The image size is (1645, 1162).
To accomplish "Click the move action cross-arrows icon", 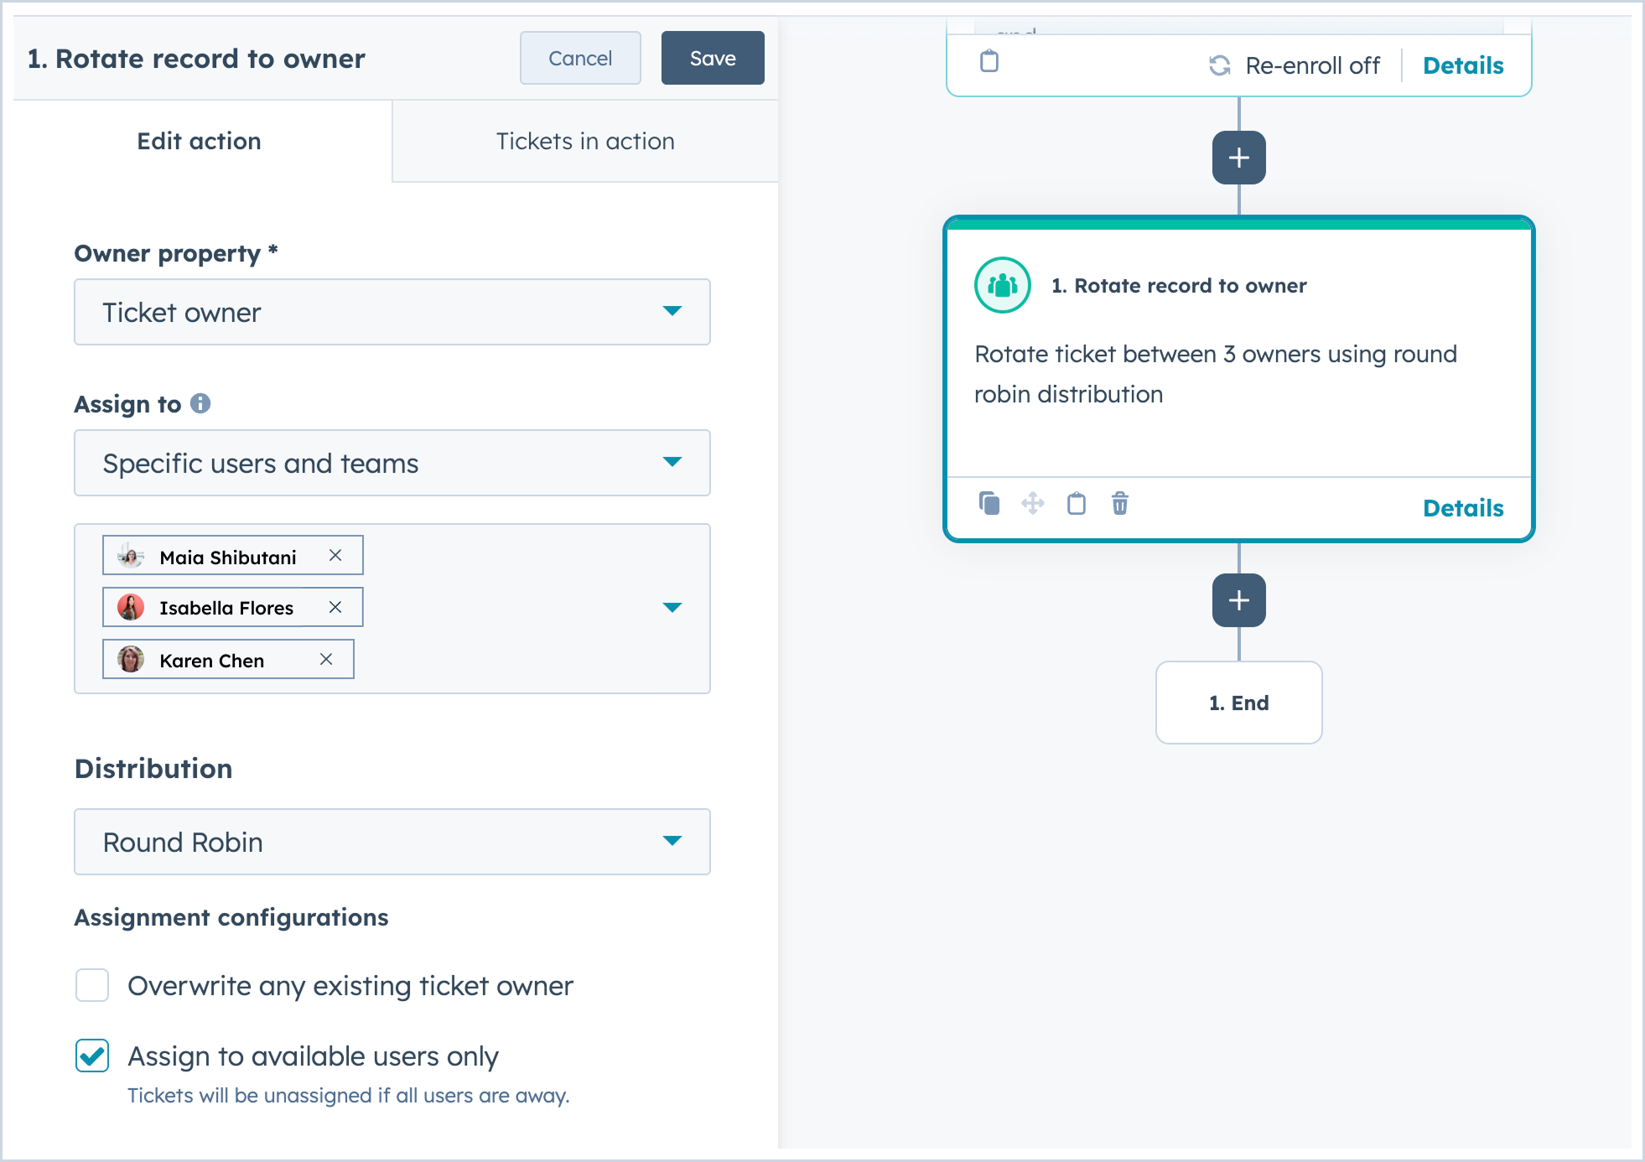I will [1033, 503].
